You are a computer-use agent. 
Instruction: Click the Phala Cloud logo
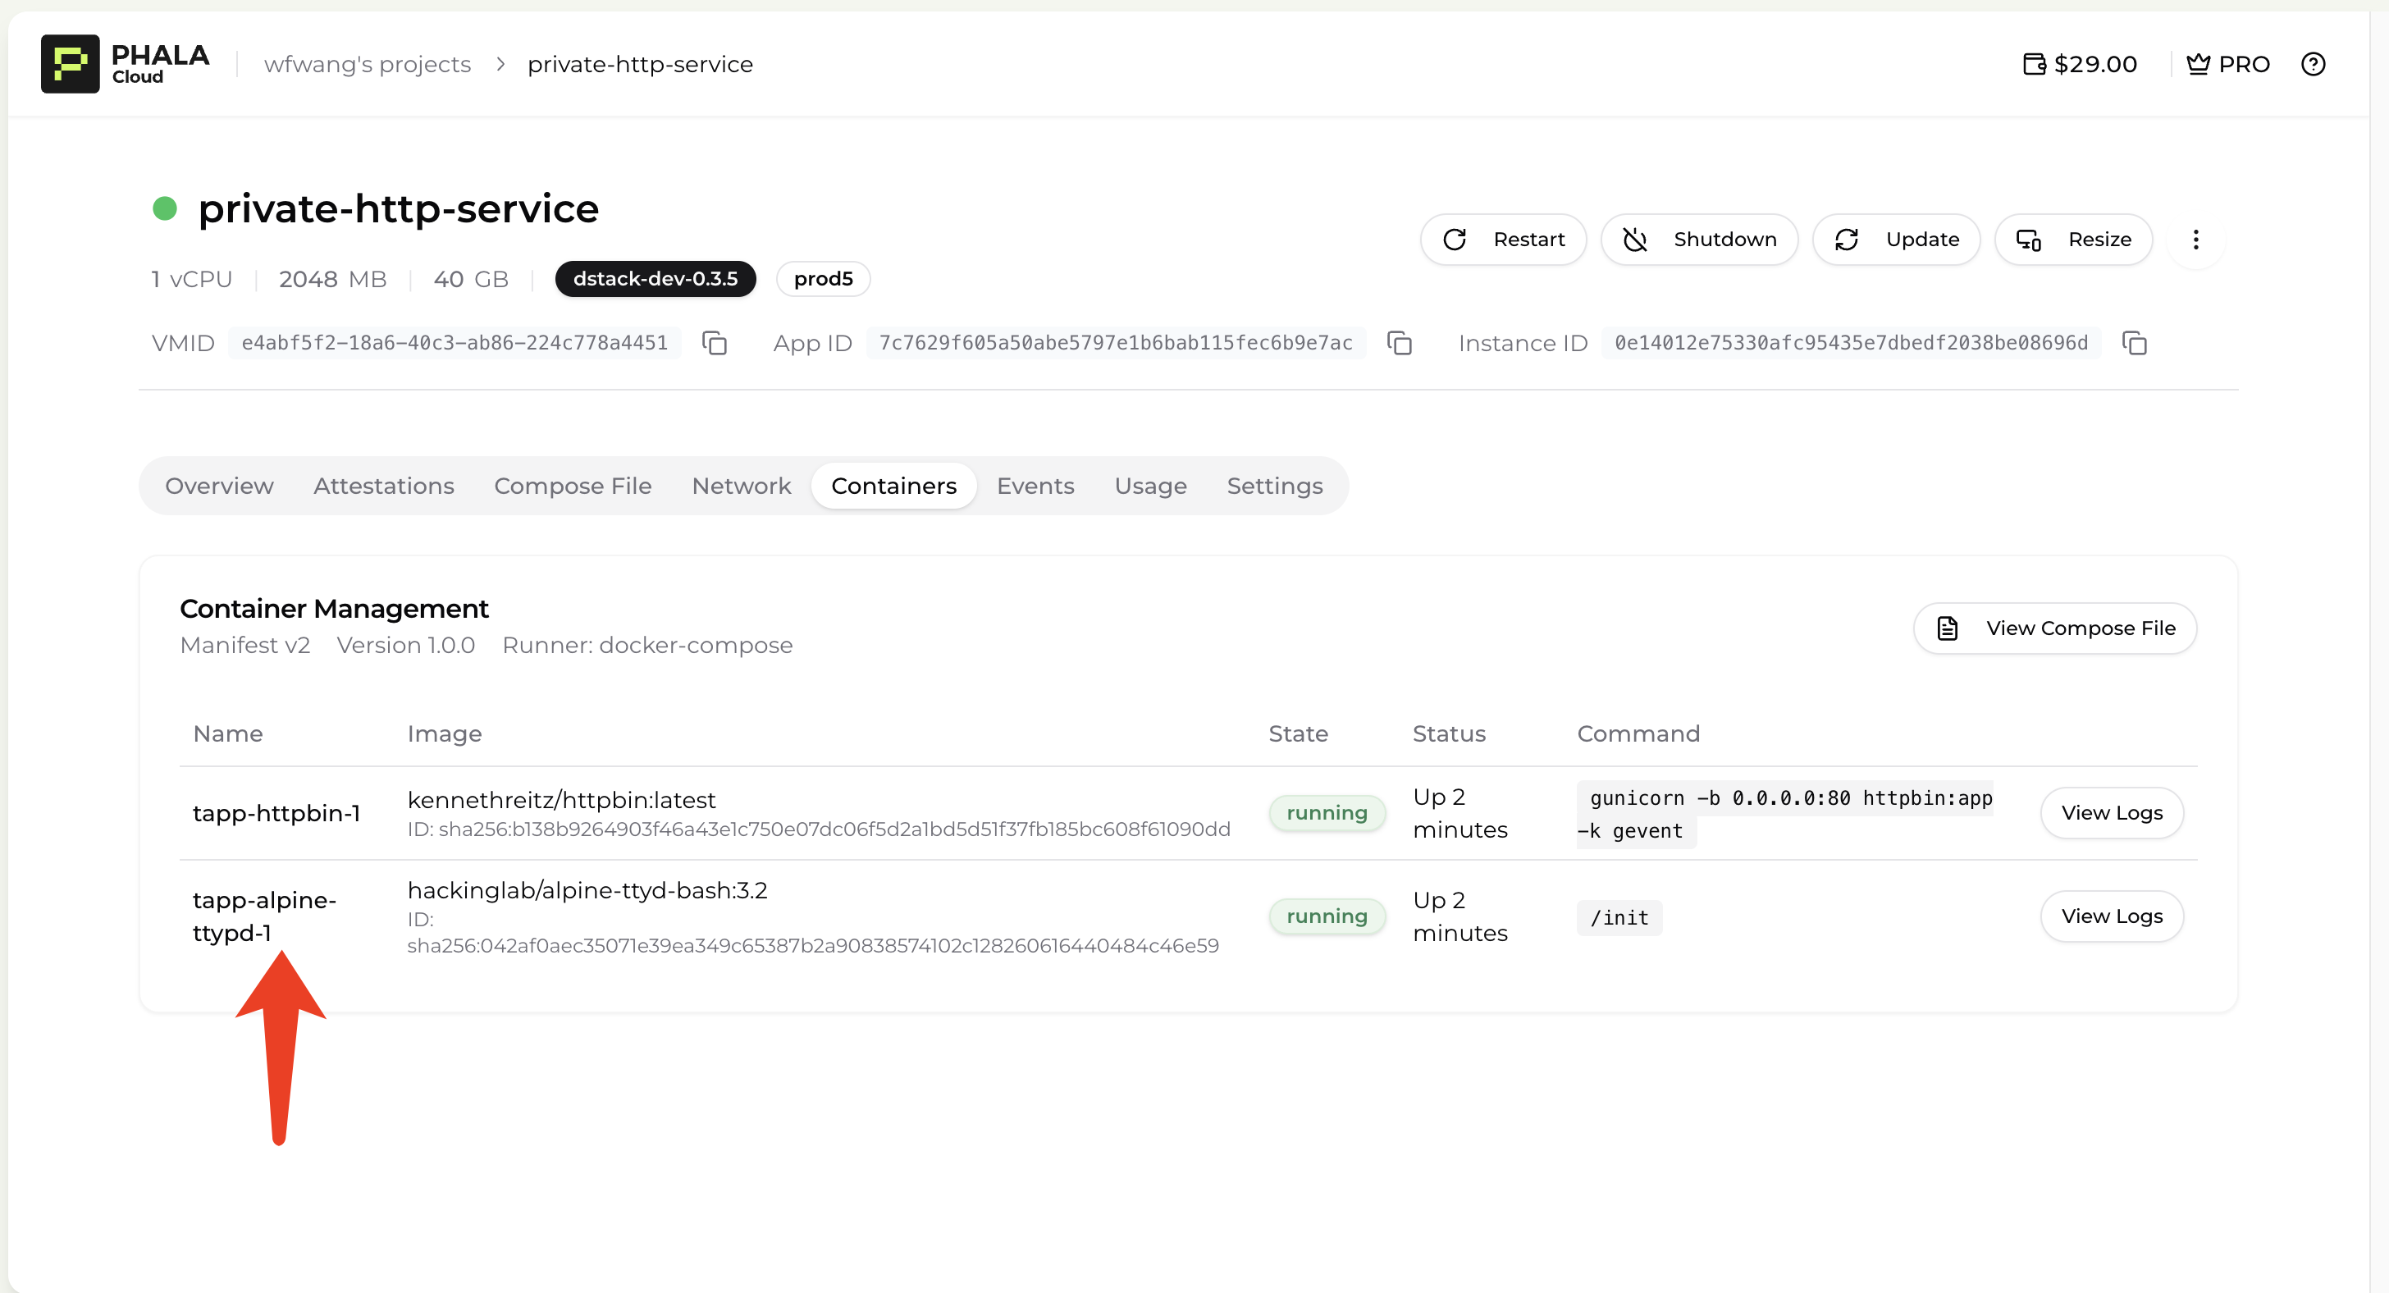tap(126, 64)
